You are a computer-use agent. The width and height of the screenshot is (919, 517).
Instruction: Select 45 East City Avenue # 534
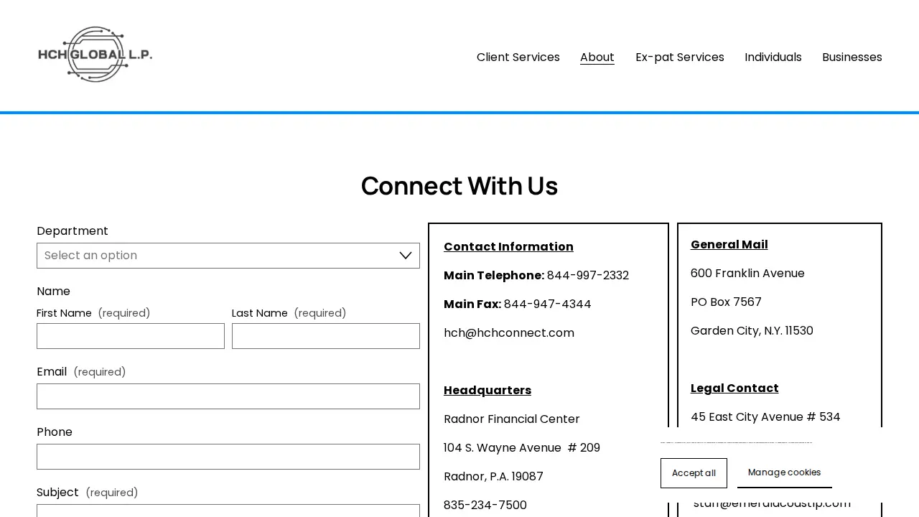765,417
